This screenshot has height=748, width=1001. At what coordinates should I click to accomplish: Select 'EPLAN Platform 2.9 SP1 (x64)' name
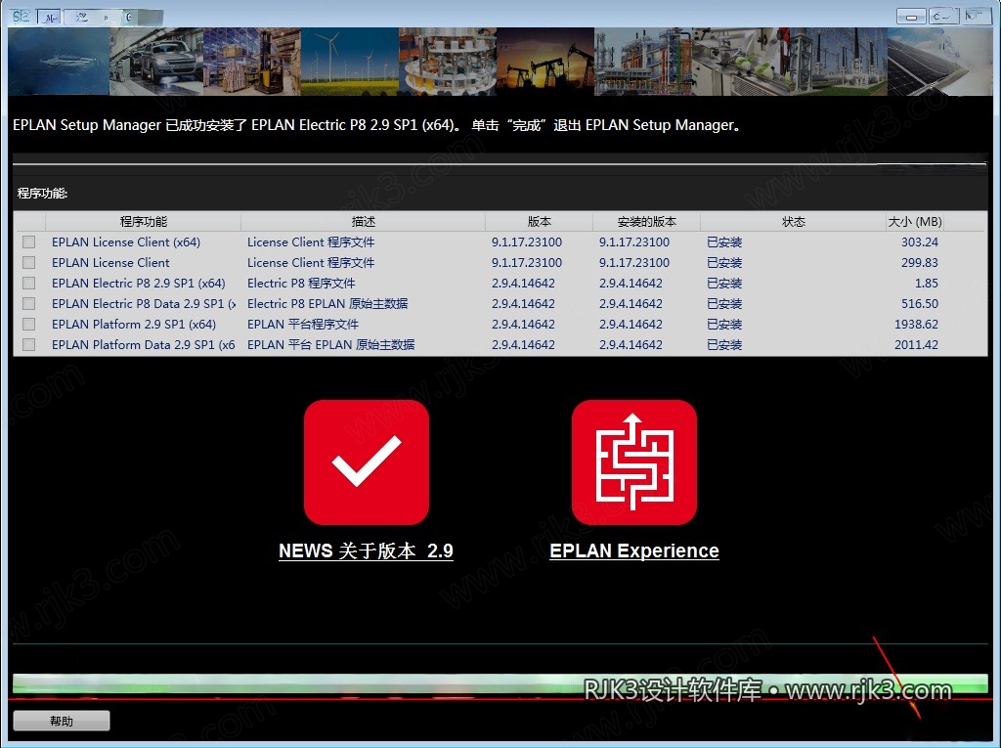click(134, 324)
